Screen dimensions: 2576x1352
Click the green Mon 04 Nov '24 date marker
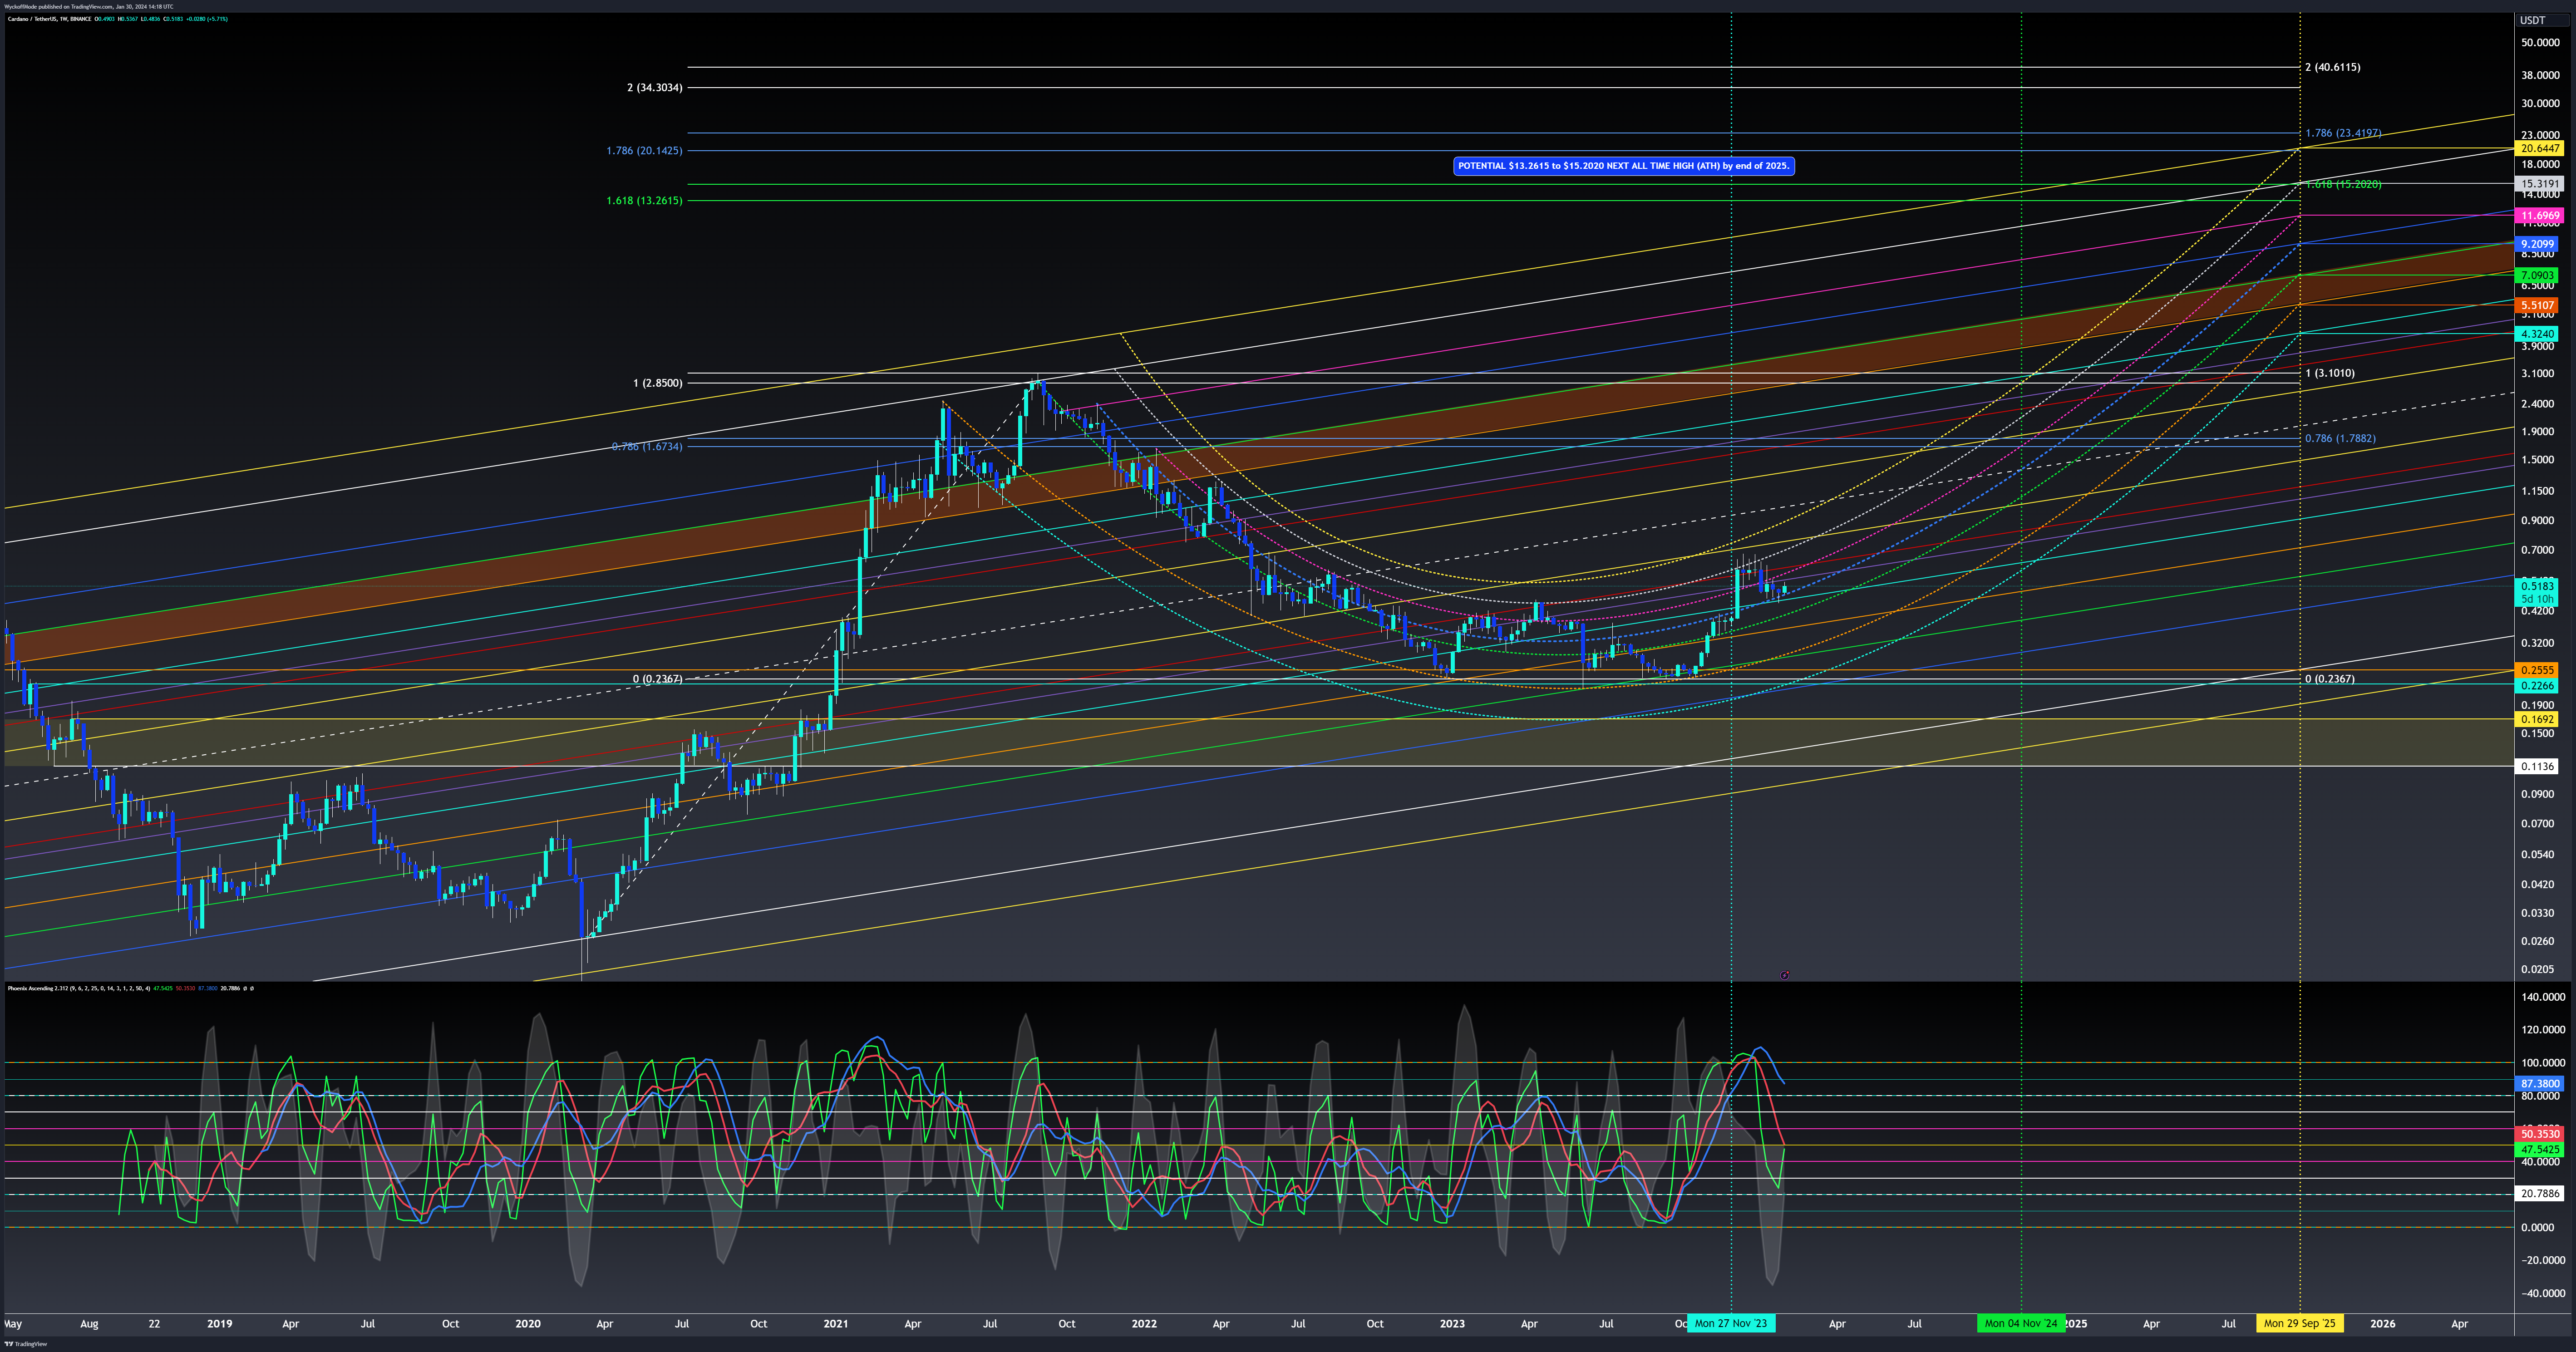coord(2020,1323)
